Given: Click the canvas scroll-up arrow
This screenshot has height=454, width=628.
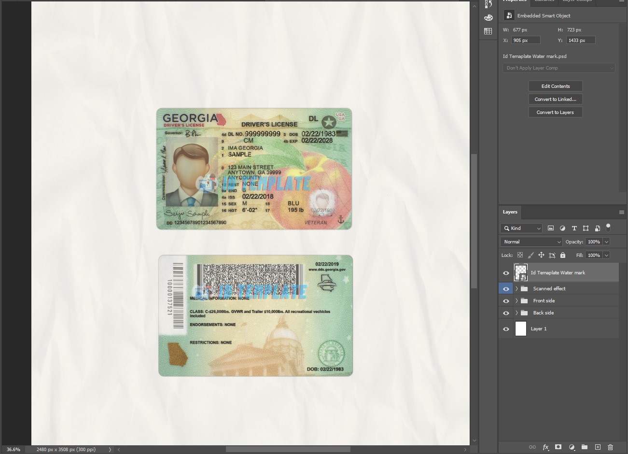Looking at the screenshot, I should coord(474,6).
